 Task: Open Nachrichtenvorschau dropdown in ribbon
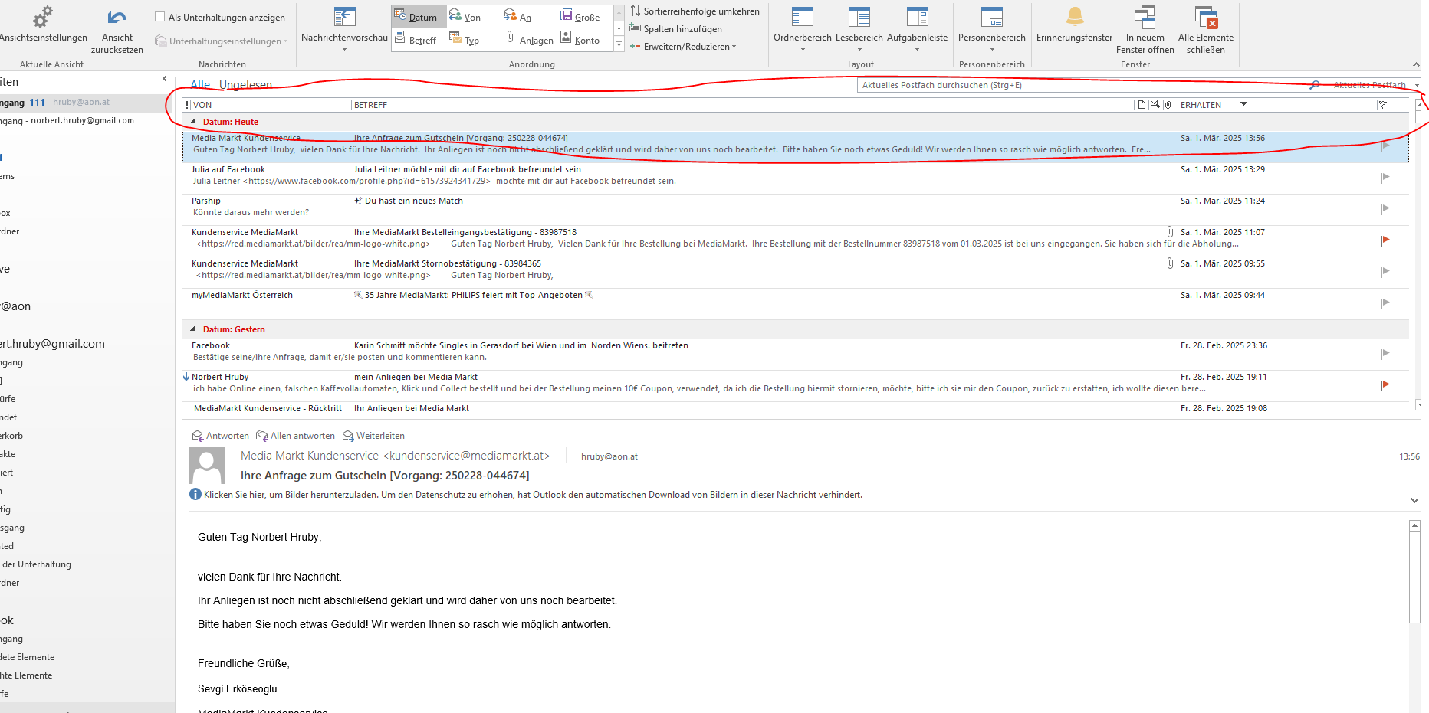[344, 31]
